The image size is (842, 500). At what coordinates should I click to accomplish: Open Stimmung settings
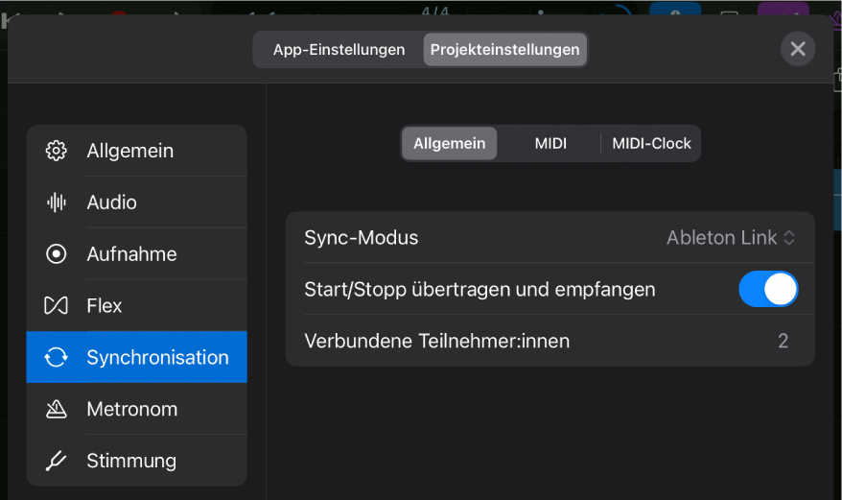click(136, 461)
